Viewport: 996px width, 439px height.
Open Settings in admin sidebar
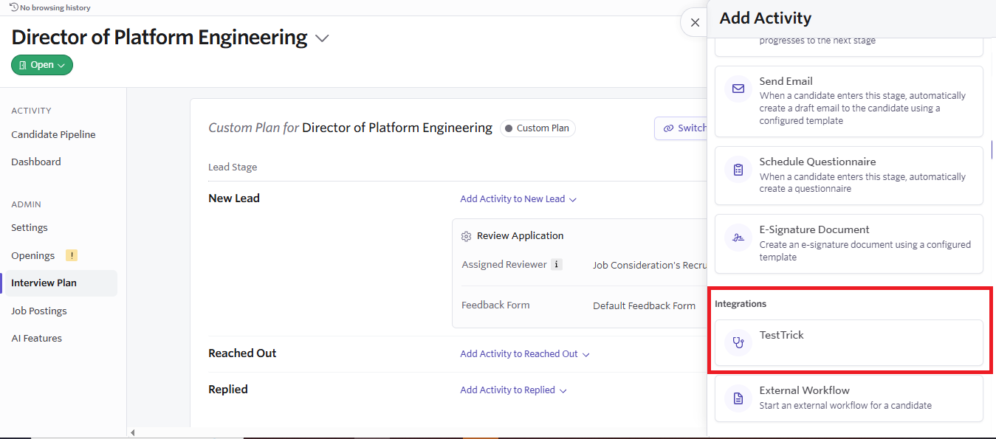click(30, 227)
